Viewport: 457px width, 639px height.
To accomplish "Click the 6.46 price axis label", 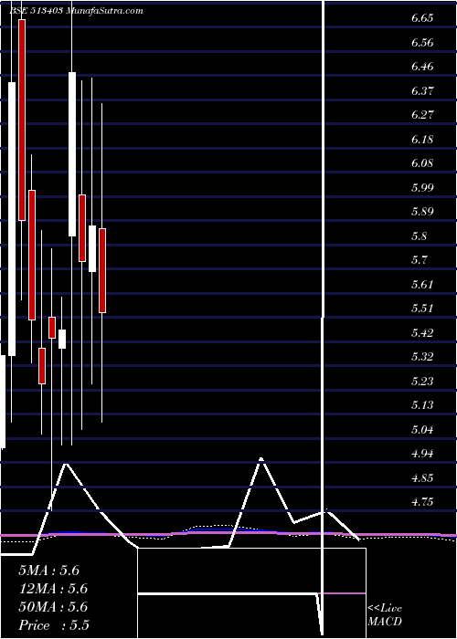I will [422, 67].
